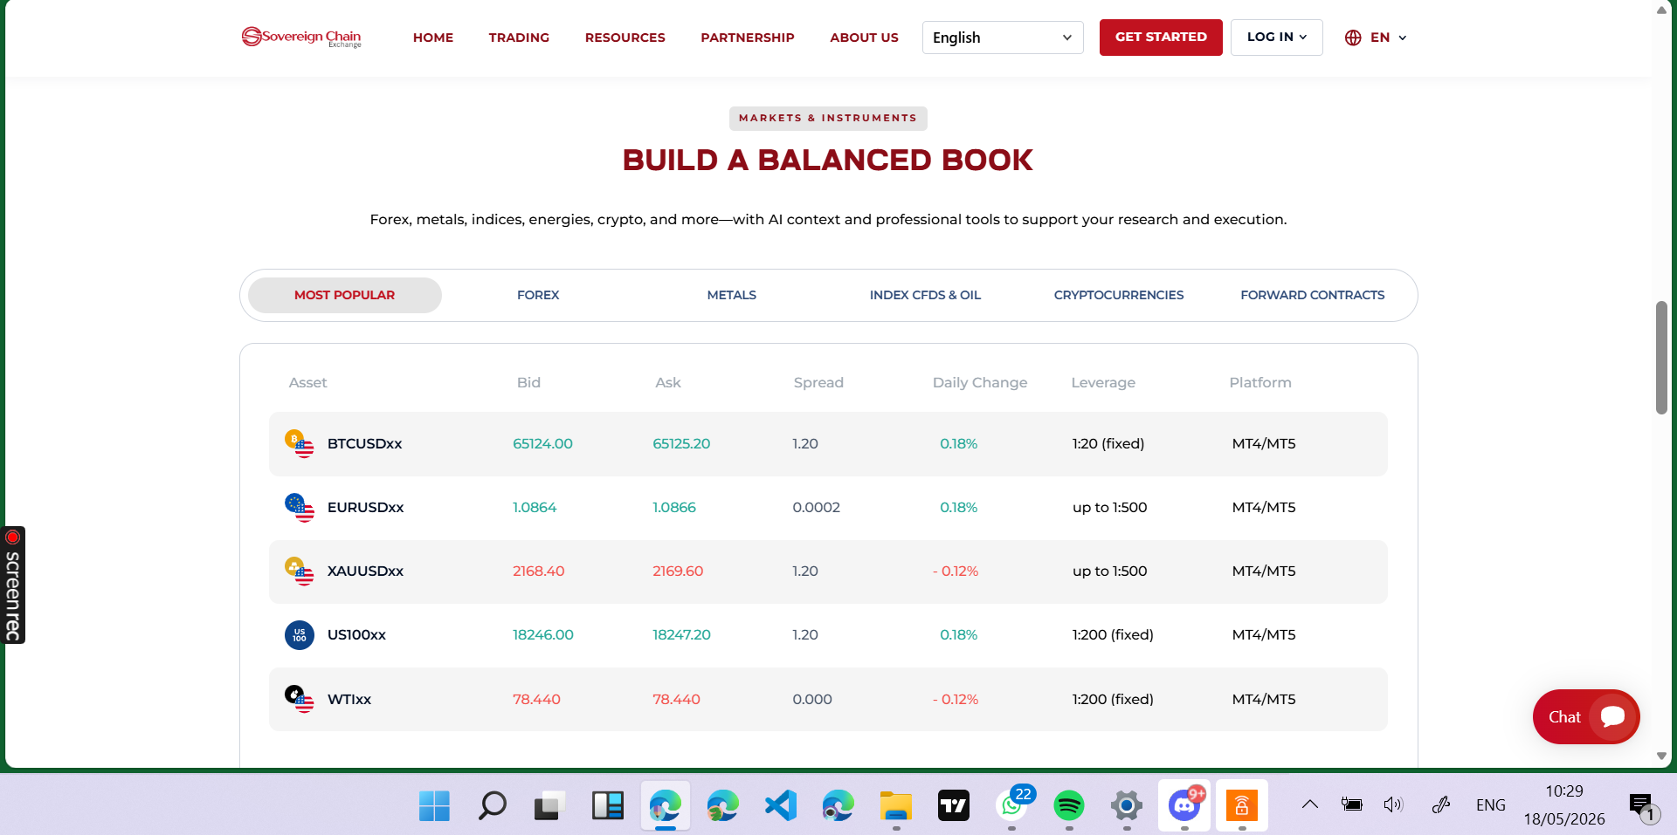
Task: Click the screenrec recording tab
Action: click(x=13, y=585)
